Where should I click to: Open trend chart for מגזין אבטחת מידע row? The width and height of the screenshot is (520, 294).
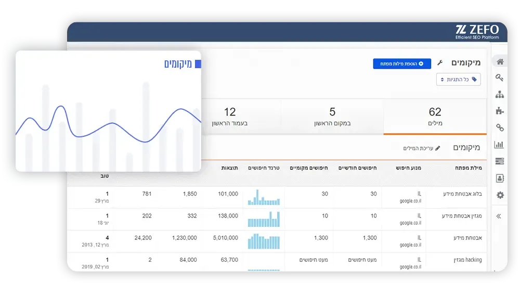pos(264,219)
